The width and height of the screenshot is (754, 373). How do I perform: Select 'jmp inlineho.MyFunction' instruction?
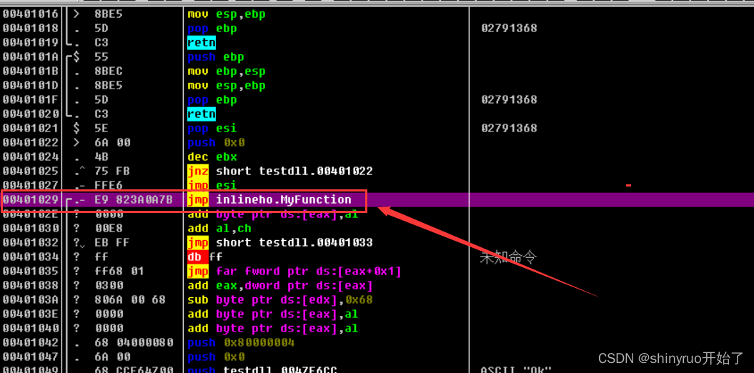click(269, 199)
